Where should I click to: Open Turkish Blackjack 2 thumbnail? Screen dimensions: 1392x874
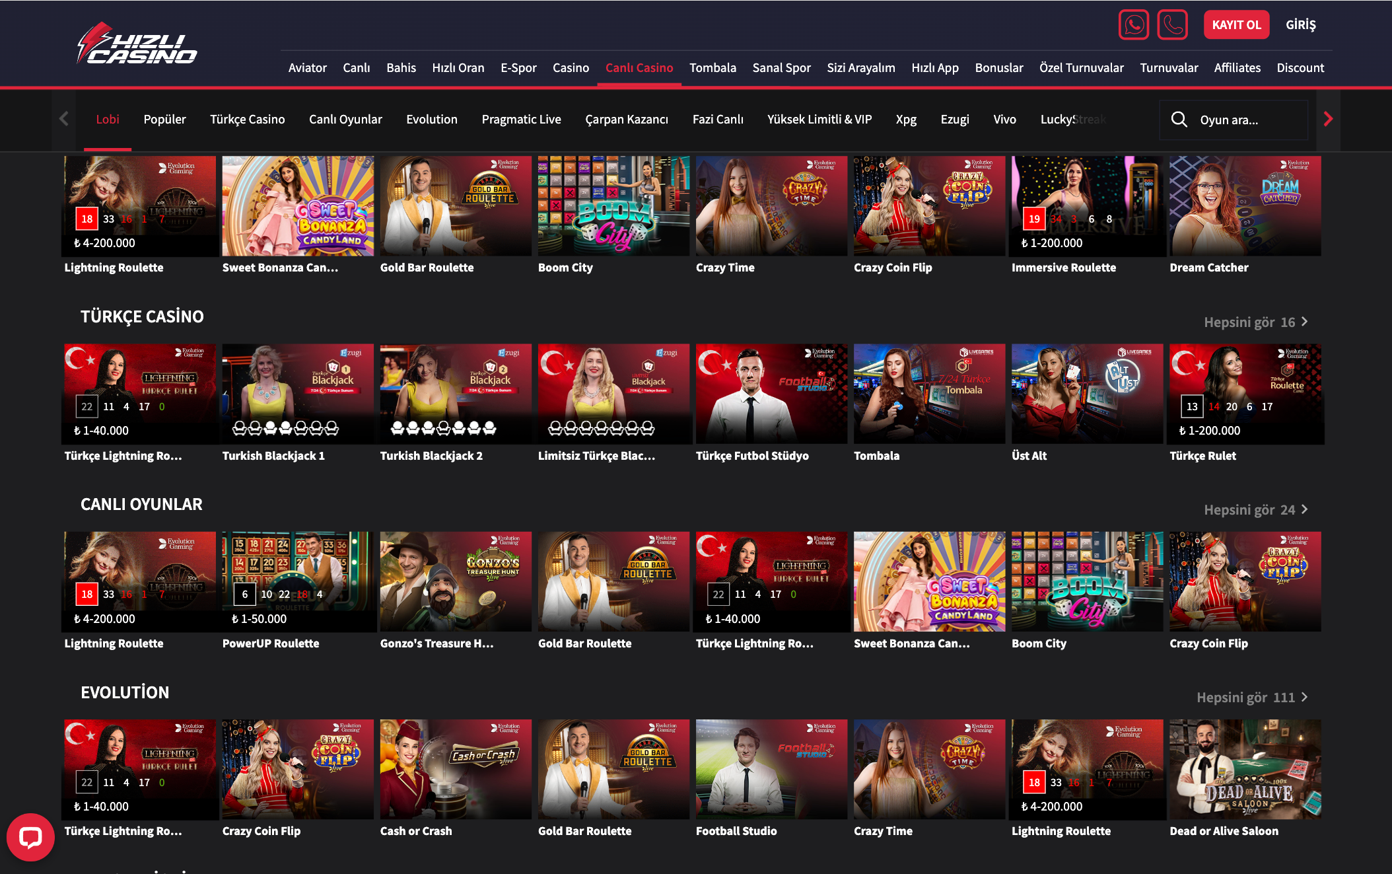456,394
